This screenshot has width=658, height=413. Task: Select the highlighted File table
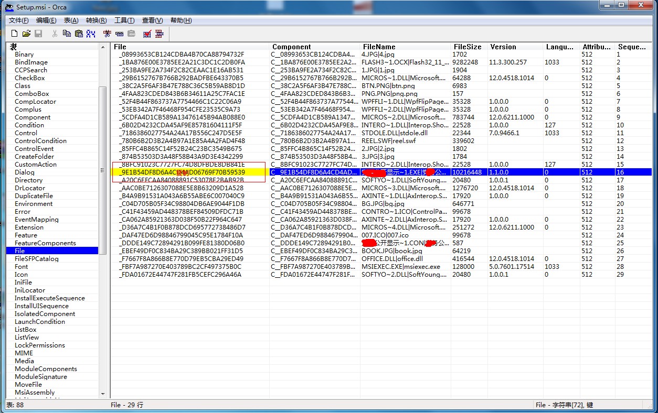pyautogui.click(x=52, y=251)
